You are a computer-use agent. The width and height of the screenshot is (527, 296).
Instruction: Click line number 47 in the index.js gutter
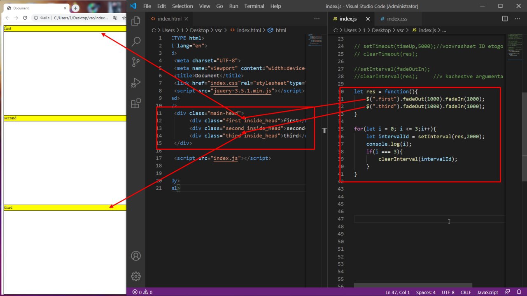point(340,219)
